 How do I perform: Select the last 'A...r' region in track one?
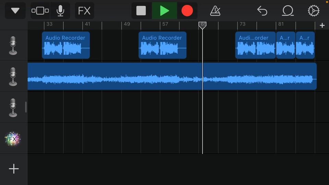(x=305, y=45)
